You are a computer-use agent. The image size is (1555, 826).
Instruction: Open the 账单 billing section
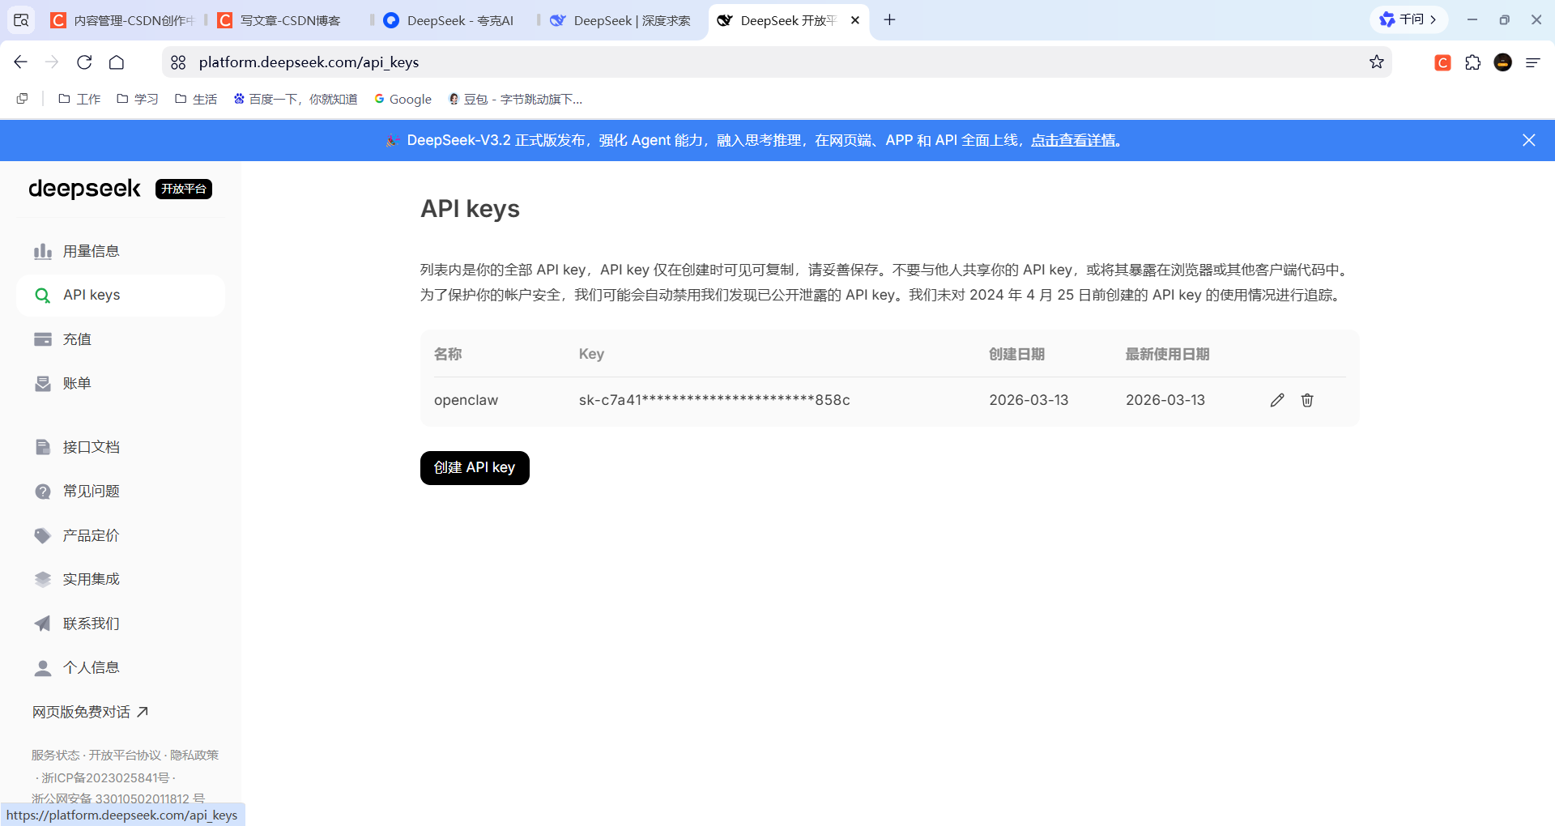(x=78, y=382)
